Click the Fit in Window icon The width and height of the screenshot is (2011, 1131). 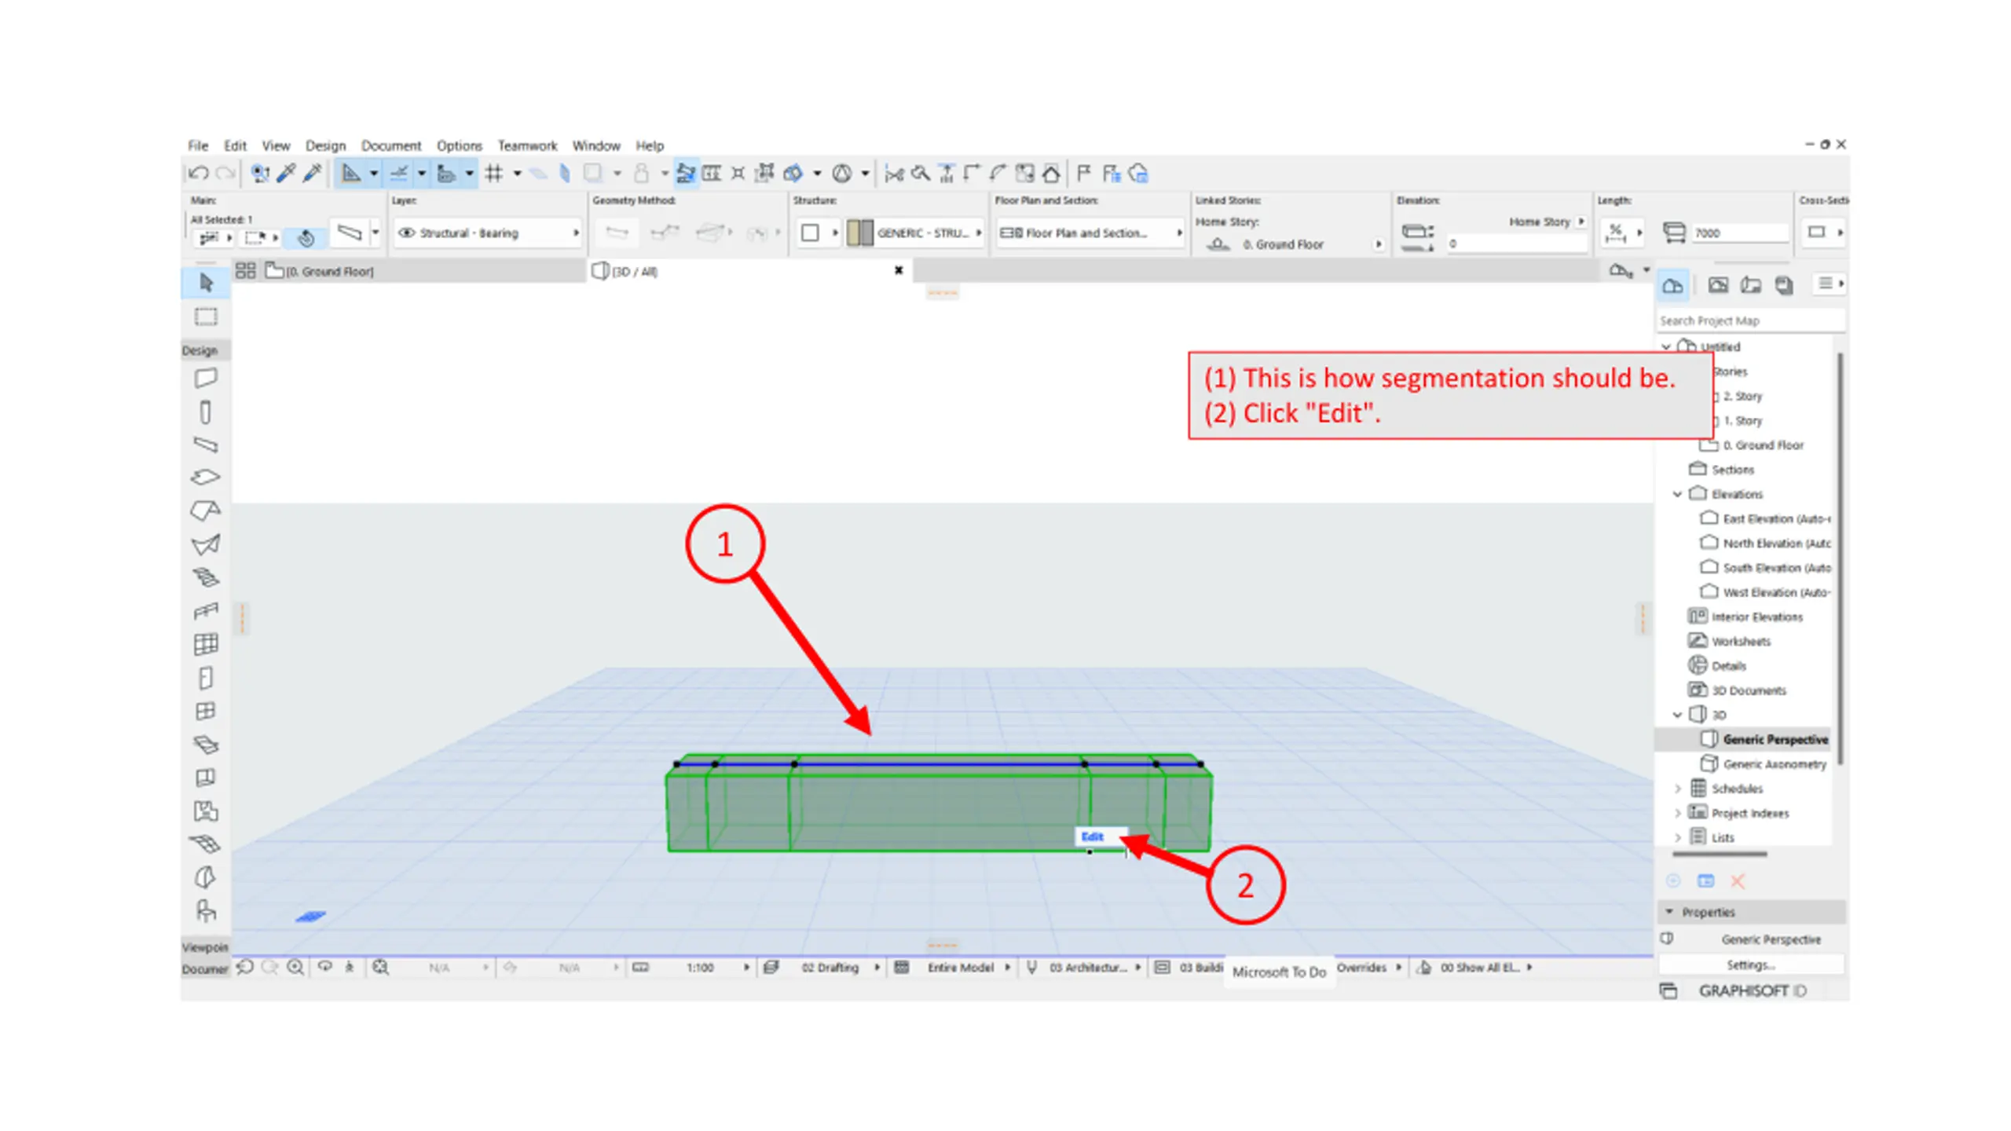point(380,967)
